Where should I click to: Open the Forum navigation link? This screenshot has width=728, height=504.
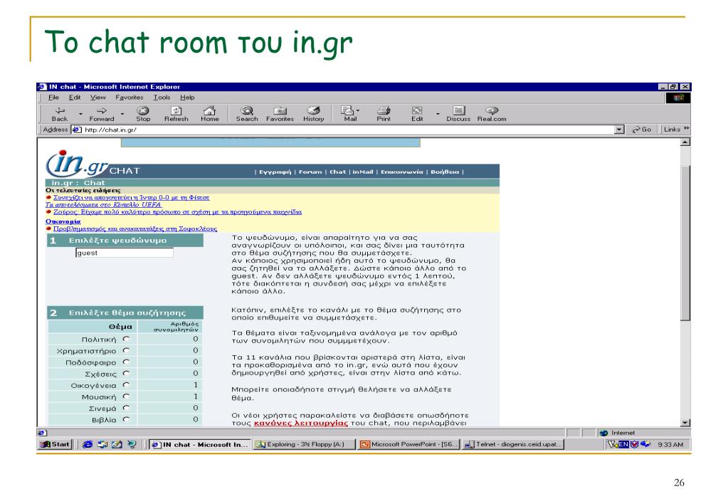coord(310,172)
